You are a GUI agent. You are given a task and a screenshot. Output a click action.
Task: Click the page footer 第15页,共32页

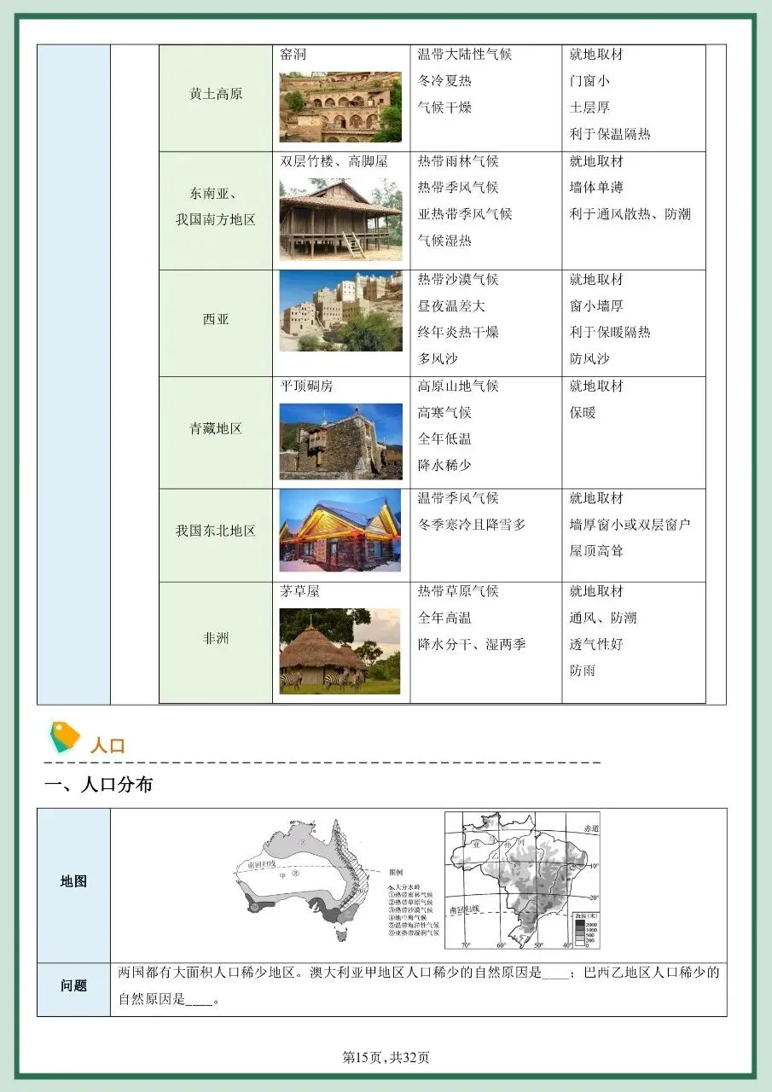(386, 1058)
